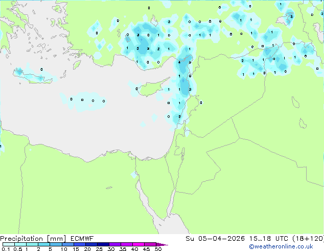Screen dimensions: 324x251
Task: Click the 30–35 mm purple legend box
Action: tap(115, 244)
